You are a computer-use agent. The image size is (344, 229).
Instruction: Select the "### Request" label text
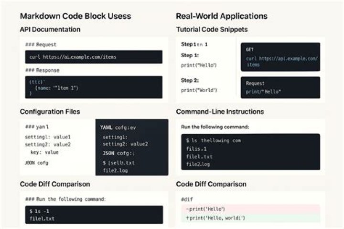click(x=41, y=44)
